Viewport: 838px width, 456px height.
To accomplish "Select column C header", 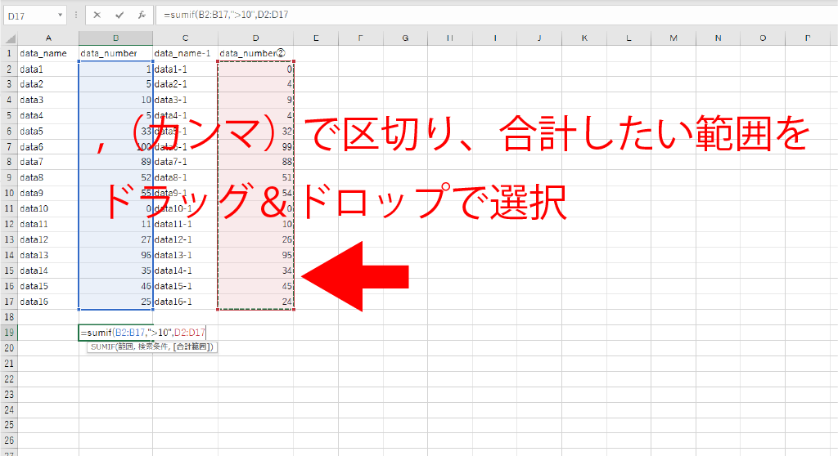I will pos(185,38).
